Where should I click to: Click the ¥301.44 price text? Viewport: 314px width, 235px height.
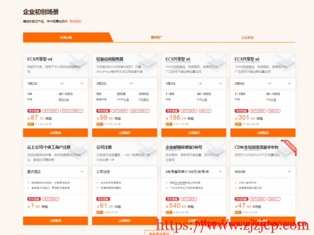pos(249,118)
